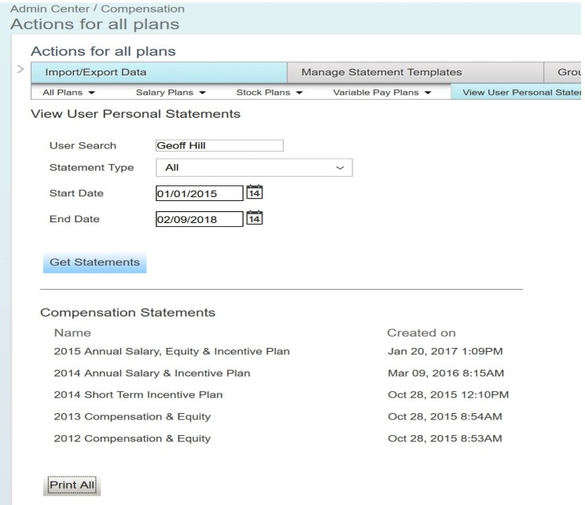This screenshot has height=505, width=585.
Task: Click the Get Statements button
Action: [95, 262]
